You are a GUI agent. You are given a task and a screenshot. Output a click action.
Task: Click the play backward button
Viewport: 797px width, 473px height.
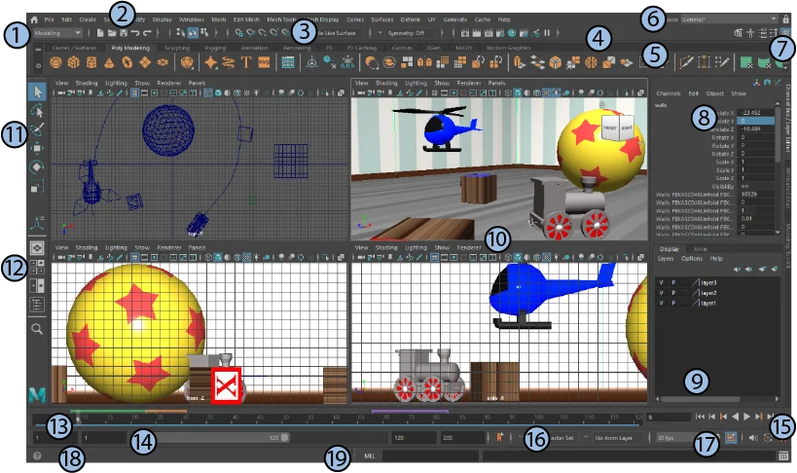(735, 417)
